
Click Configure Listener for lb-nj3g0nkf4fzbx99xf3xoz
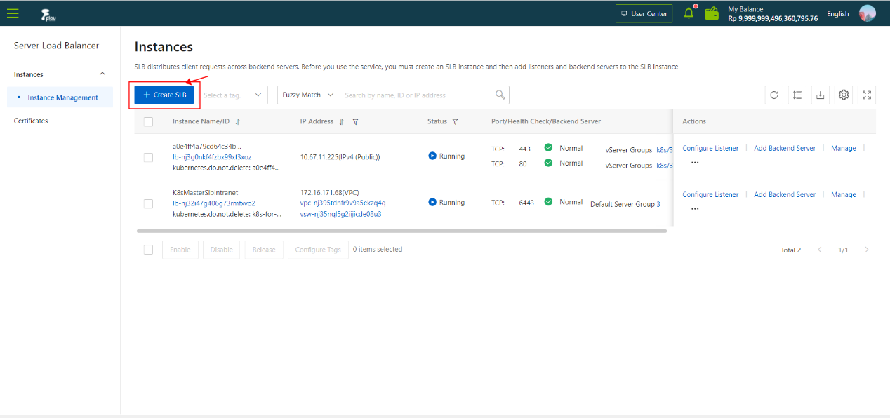pos(710,148)
